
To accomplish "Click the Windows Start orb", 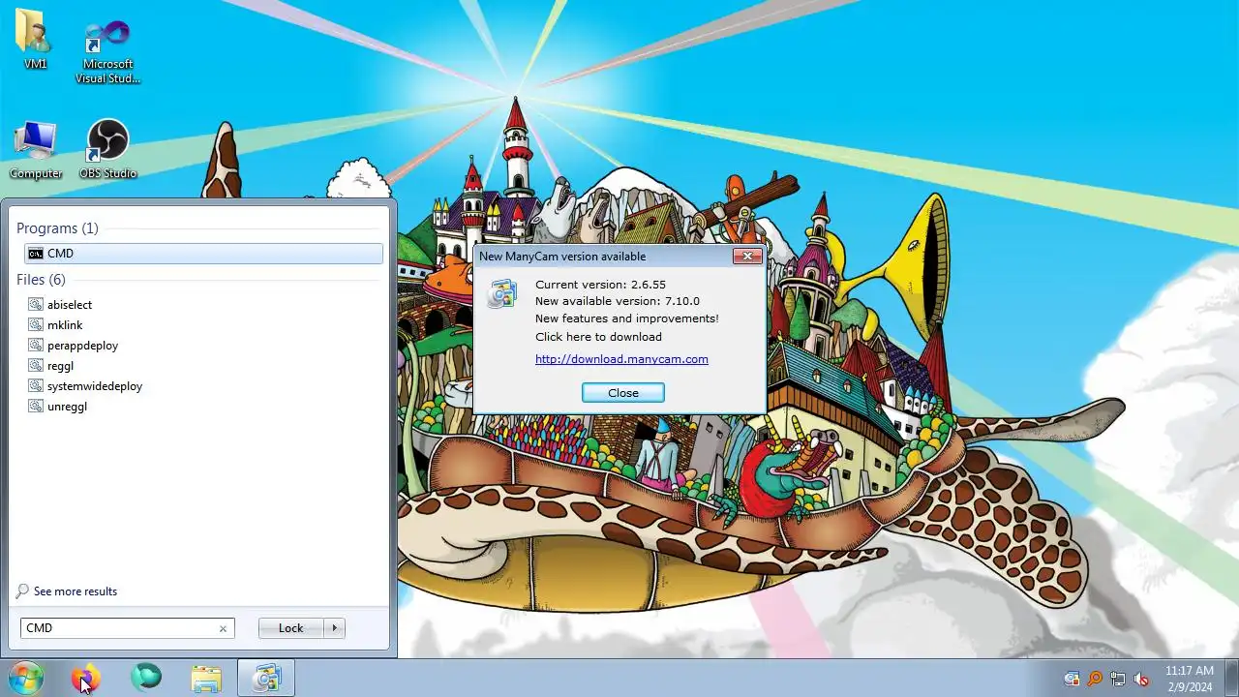I will [26, 679].
